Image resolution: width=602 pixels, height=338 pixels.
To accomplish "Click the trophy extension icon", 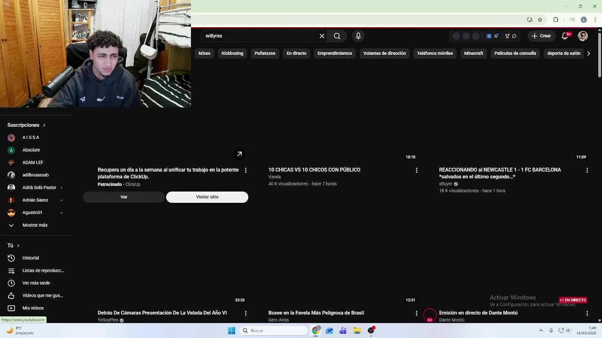I will (x=507, y=36).
